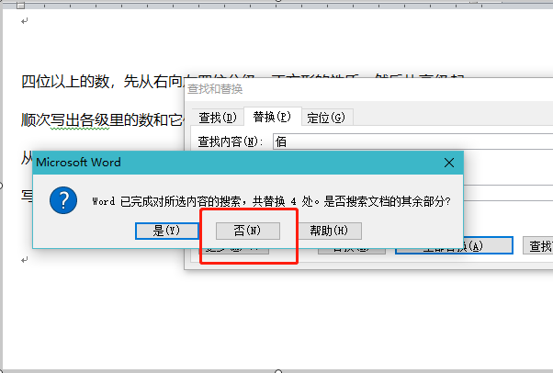Open 帮助(H) in the message box

(329, 231)
